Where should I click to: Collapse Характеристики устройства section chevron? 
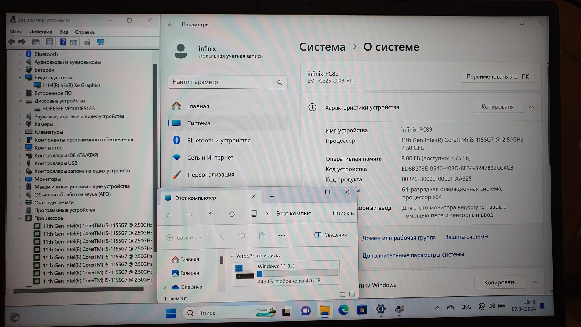point(531,107)
